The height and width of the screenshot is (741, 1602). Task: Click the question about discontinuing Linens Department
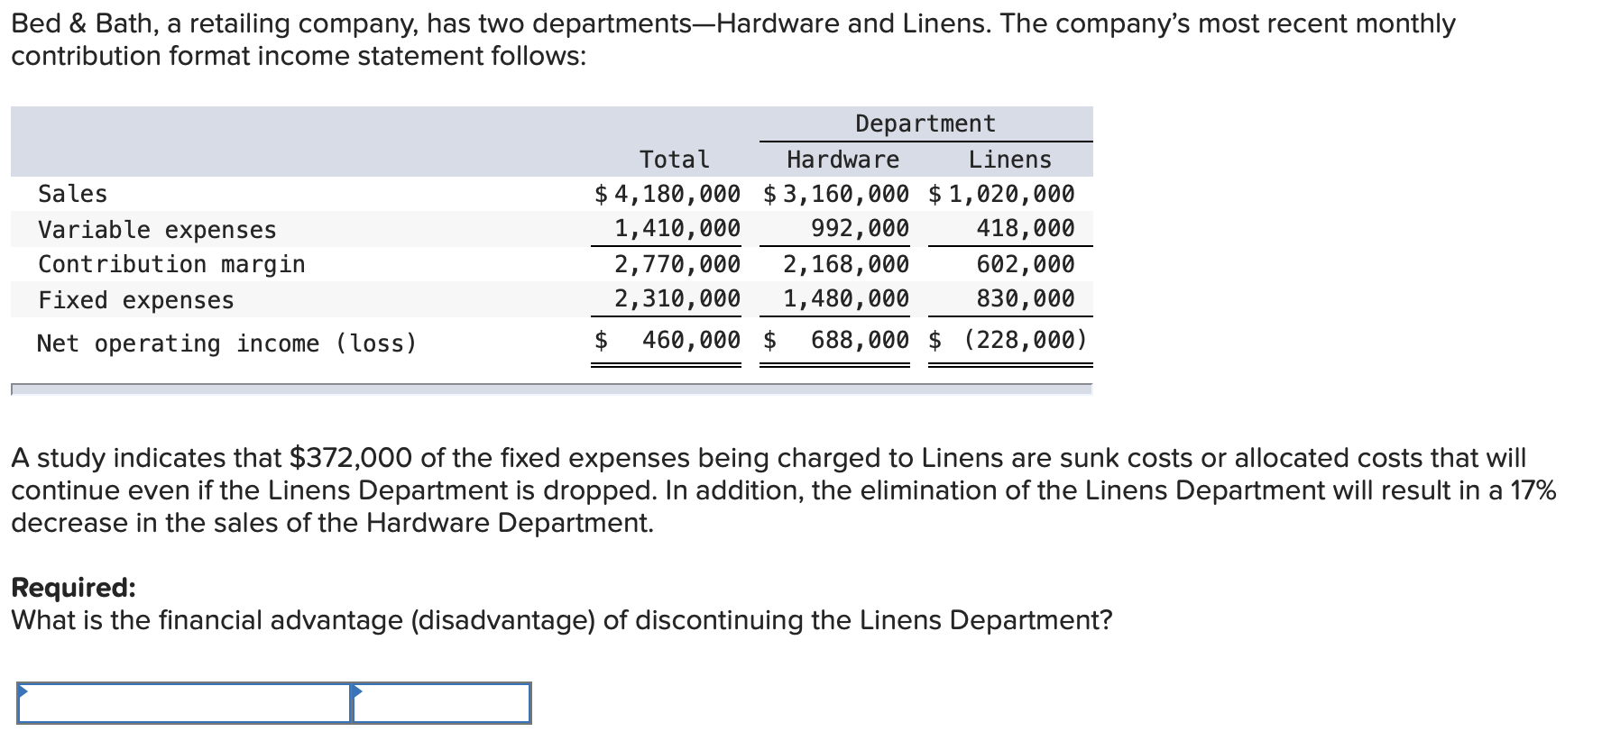pos(562,620)
